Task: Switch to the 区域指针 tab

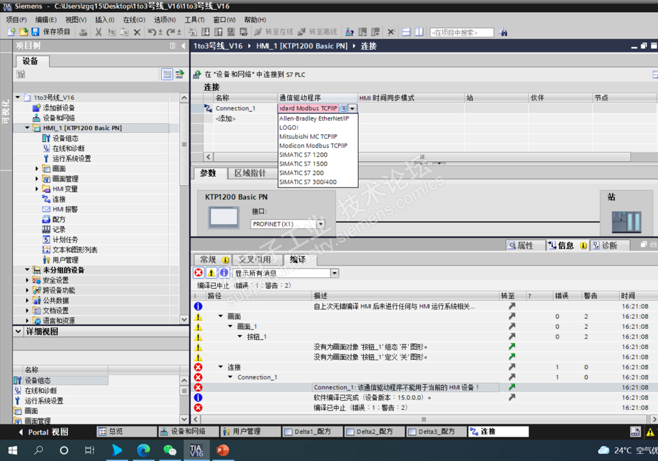Action: pos(250,174)
